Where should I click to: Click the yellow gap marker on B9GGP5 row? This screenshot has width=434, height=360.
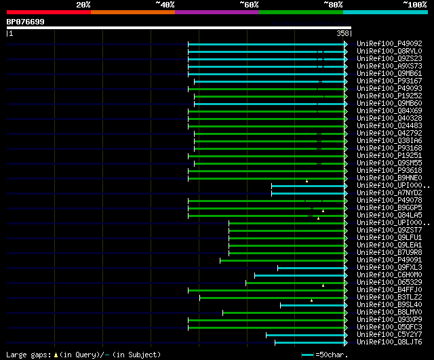click(323, 211)
